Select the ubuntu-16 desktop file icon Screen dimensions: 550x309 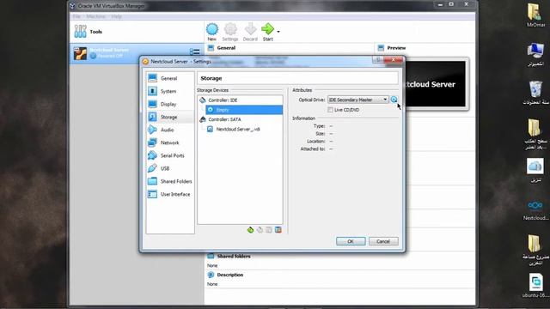[x=535, y=286]
